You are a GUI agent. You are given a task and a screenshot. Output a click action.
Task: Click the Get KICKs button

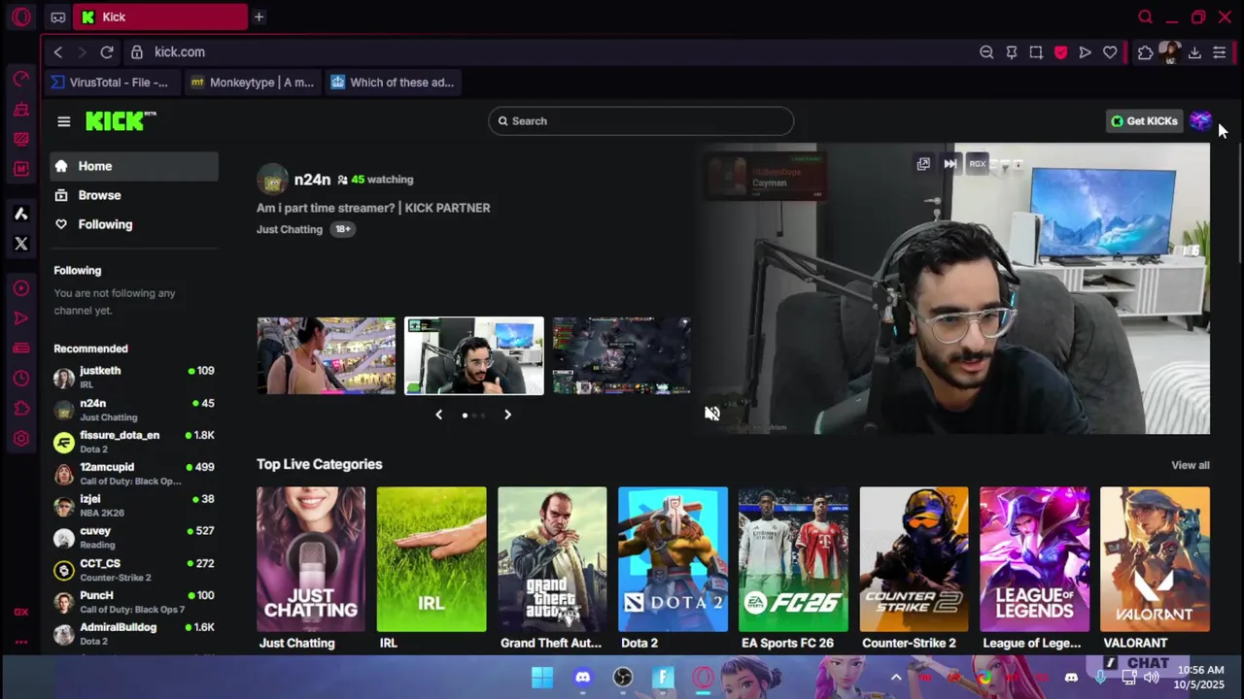click(1145, 121)
